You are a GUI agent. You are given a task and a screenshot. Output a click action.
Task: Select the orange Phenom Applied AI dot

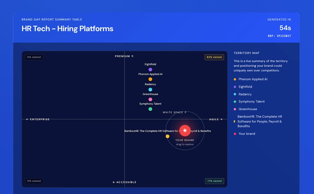[x=150, y=79]
